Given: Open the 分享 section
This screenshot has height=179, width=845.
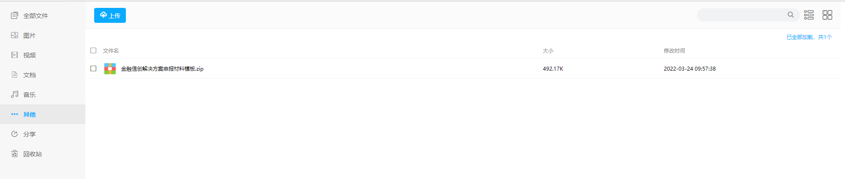Looking at the screenshot, I should [29, 134].
